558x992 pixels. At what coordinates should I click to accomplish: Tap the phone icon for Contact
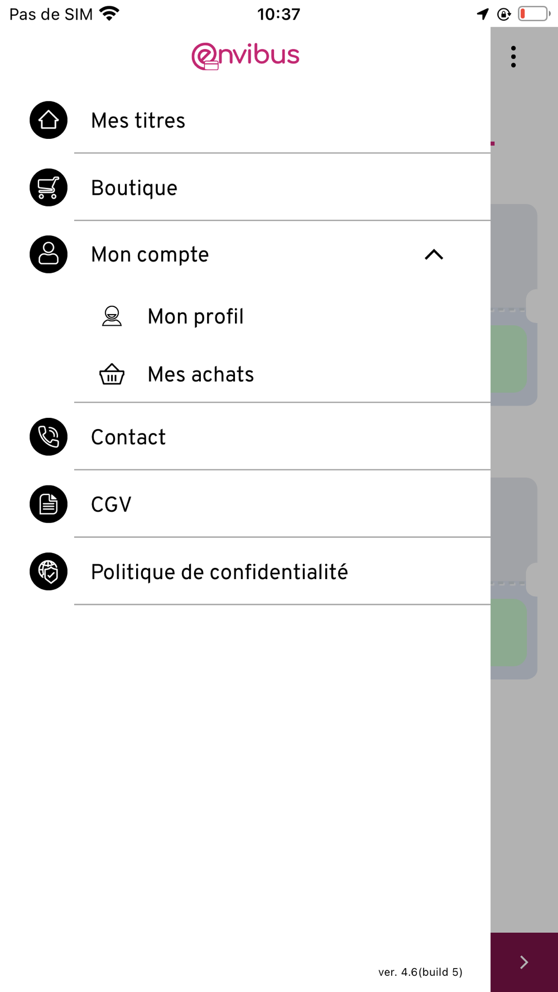point(49,437)
